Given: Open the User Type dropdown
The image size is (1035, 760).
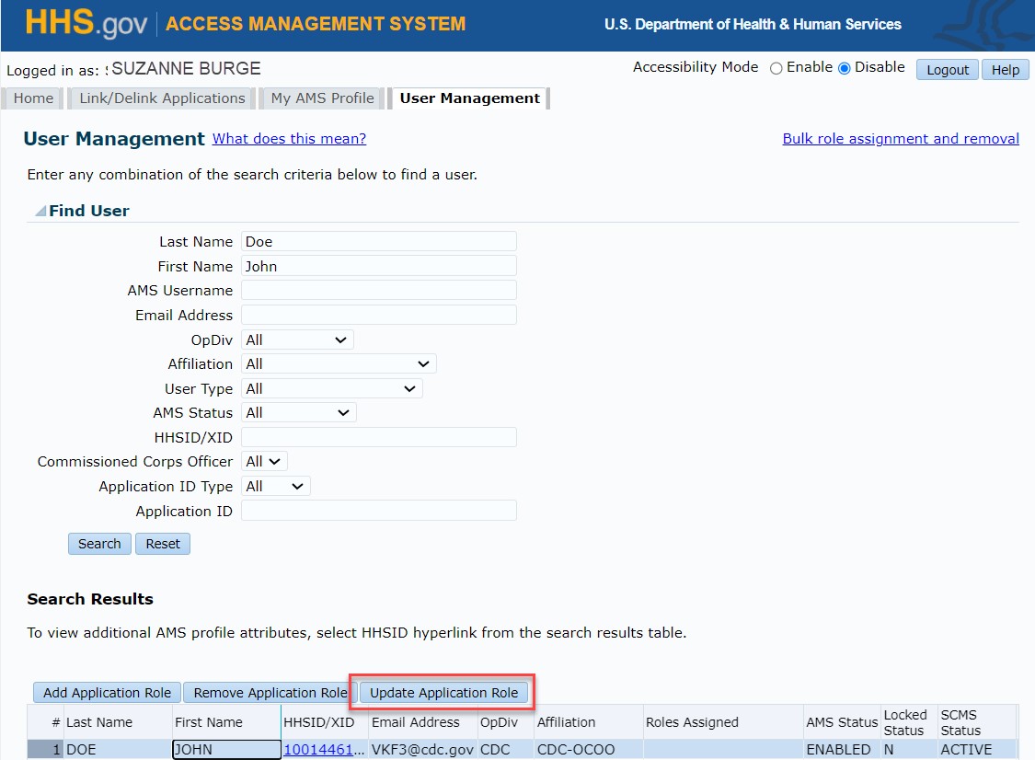Looking at the screenshot, I should 331,389.
